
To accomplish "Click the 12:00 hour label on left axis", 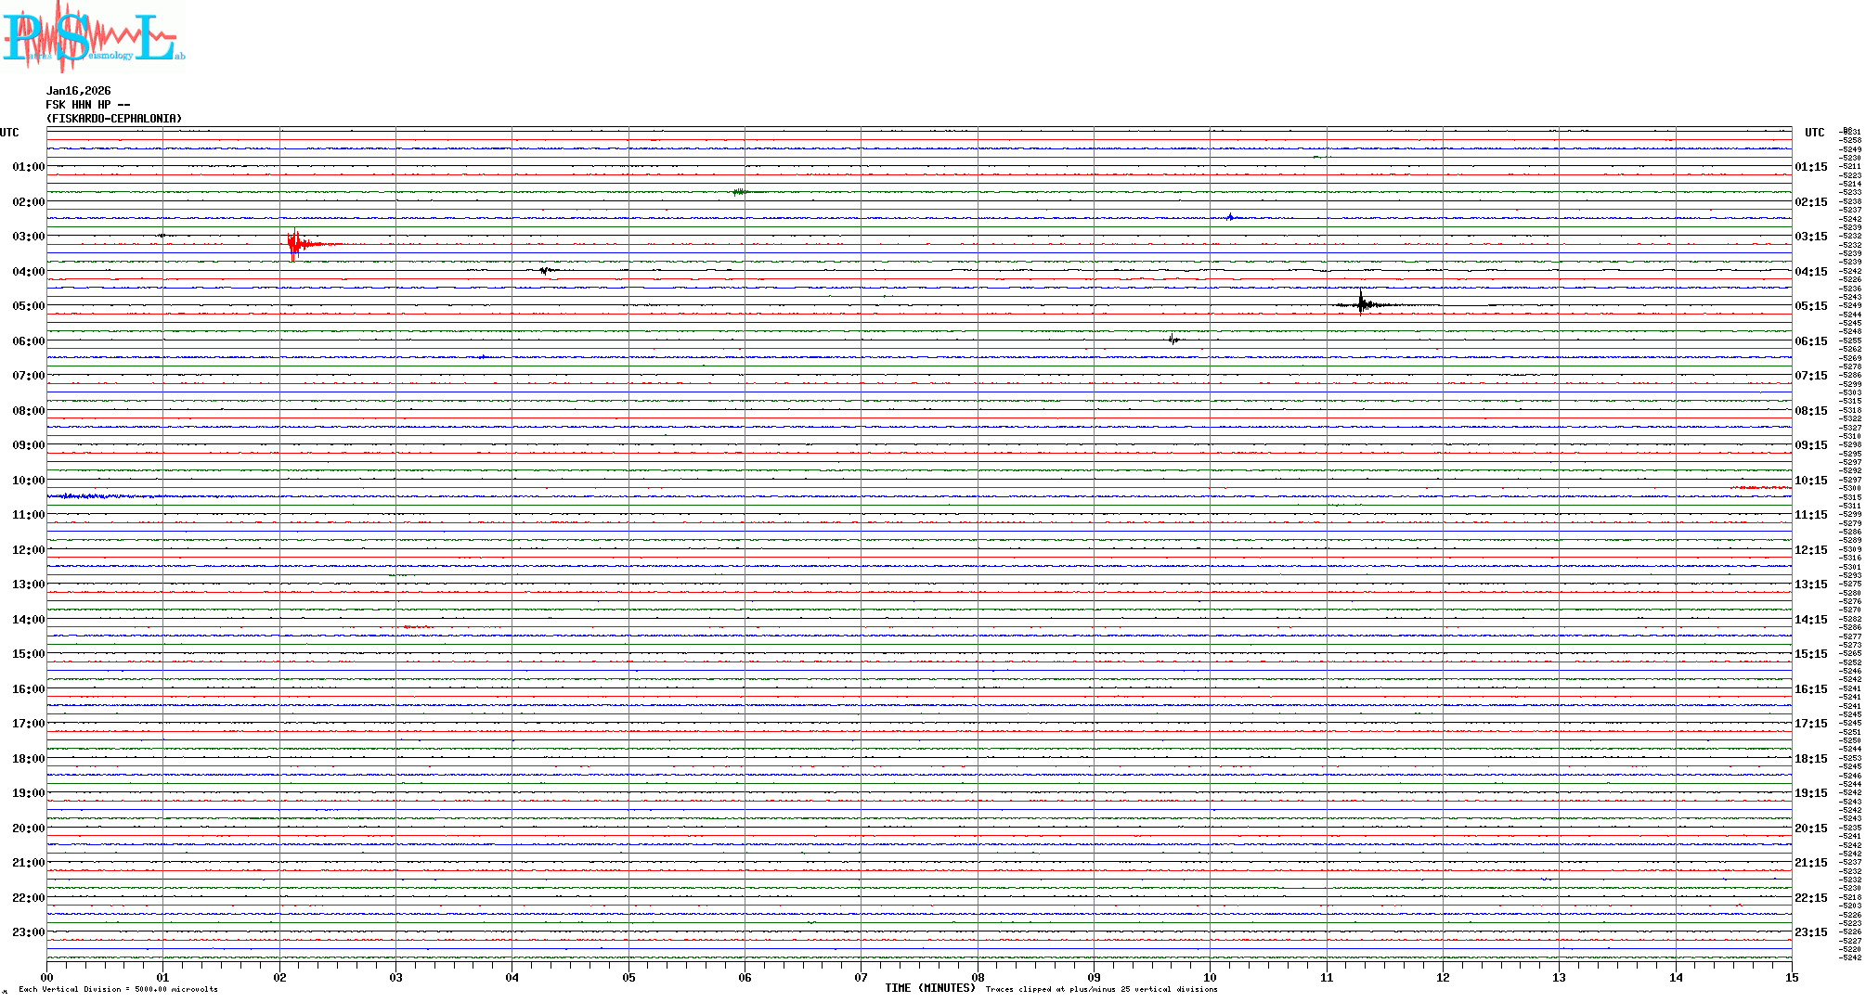I will pyautogui.click(x=28, y=550).
